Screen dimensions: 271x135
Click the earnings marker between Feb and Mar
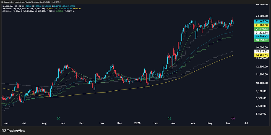(169, 118)
